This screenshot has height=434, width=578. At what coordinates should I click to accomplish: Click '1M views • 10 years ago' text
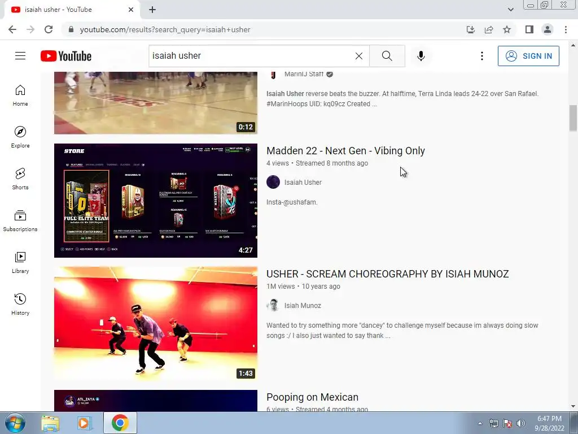tap(303, 287)
